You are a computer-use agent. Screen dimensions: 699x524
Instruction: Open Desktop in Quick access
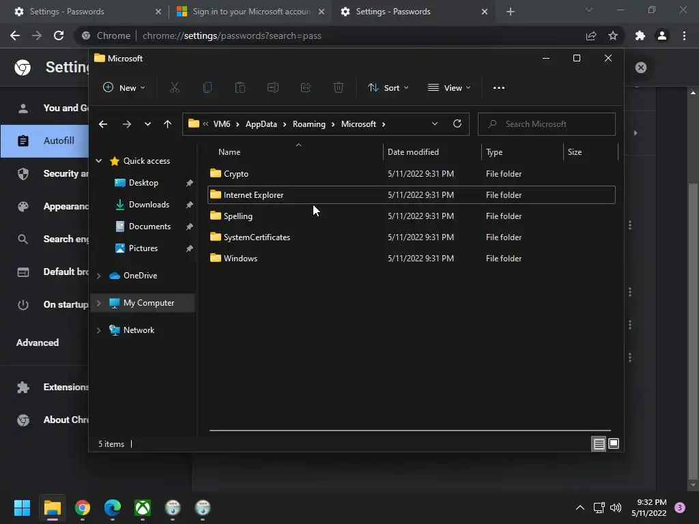pyautogui.click(x=143, y=183)
